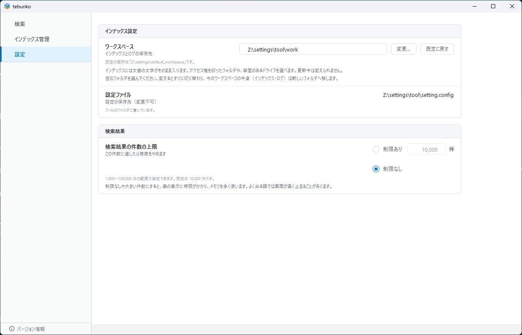The width and height of the screenshot is (522, 335).
Task: Click the インデックス設定 section header
Action: point(280,31)
